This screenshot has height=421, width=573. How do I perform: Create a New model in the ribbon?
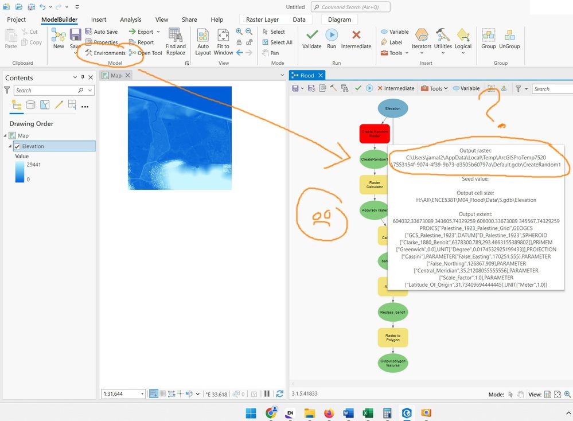(59, 38)
